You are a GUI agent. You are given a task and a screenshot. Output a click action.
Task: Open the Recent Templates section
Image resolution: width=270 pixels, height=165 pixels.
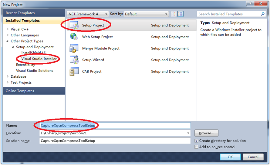click(34, 13)
